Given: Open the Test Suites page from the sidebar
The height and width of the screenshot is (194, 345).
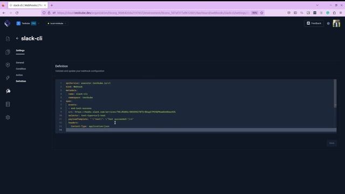Looking at the screenshot, I should point(8,52).
